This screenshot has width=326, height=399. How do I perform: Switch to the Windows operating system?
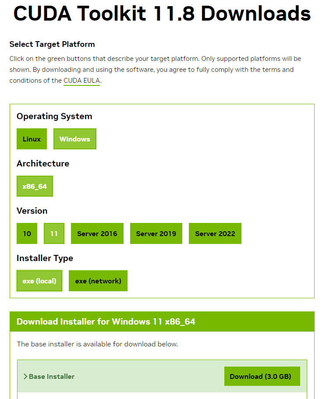tap(74, 138)
